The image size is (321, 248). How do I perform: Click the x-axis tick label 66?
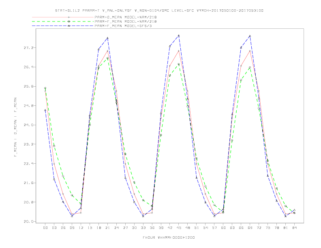(241, 228)
